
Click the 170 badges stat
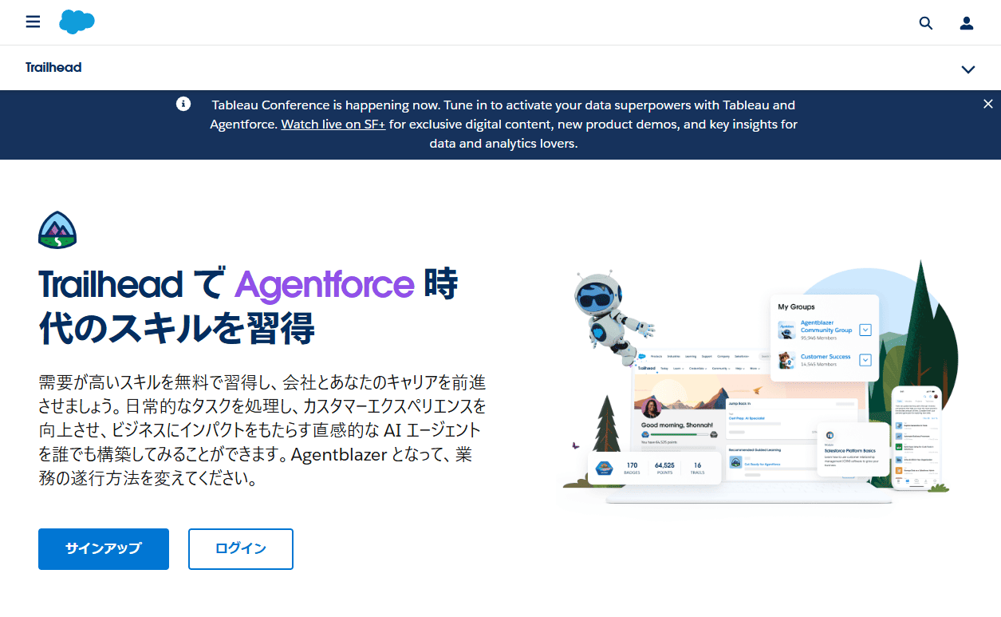coord(632,468)
